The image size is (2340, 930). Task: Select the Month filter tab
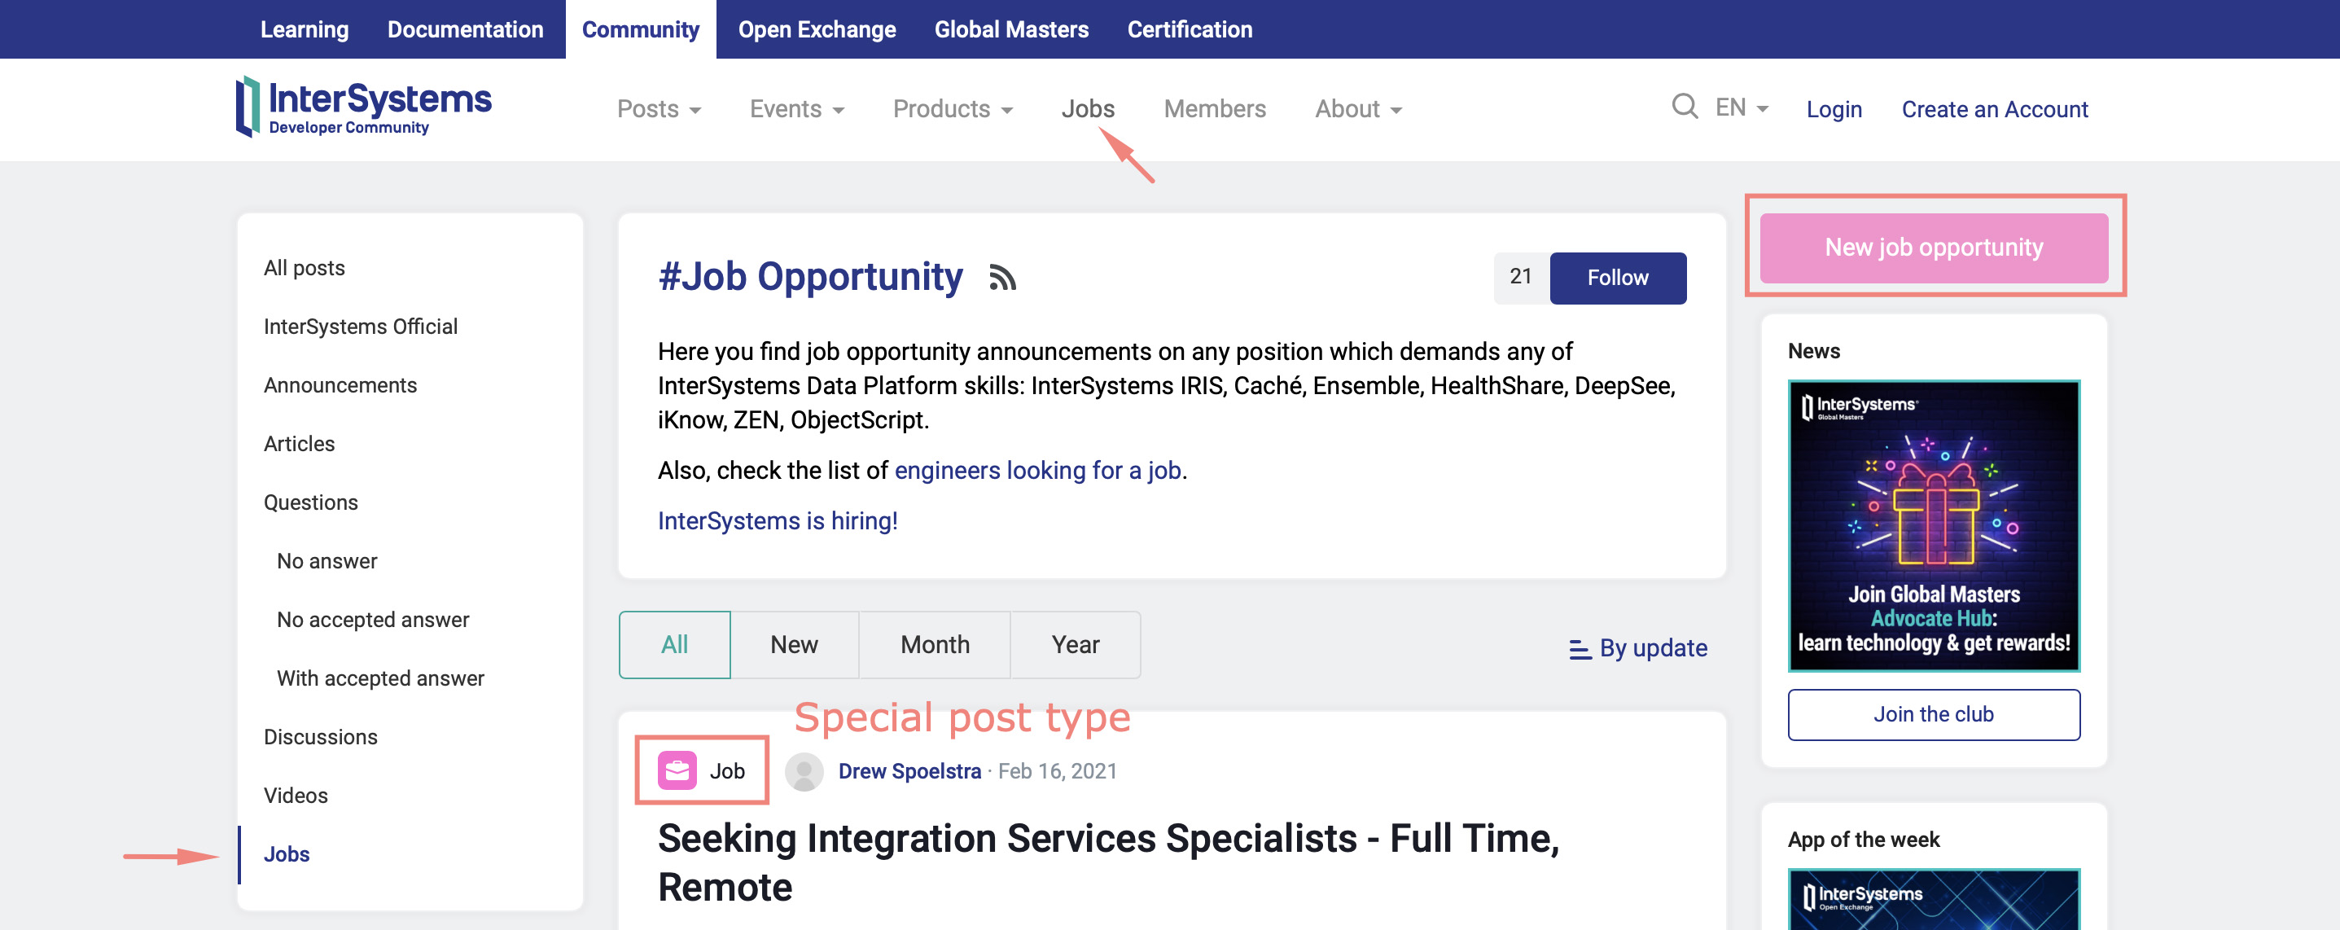pos(935,645)
